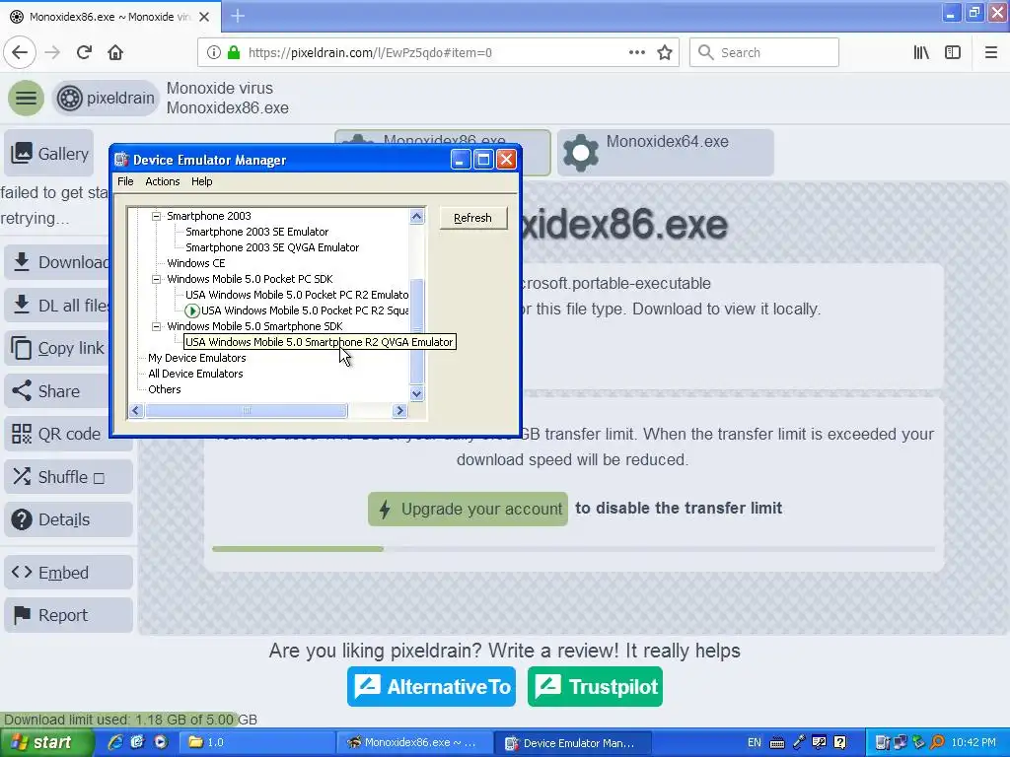The width and height of the screenshot is (1010, 757).
Task: Select USA Windows Mobile 5.0 Pocket PC R2 Emulator
Action: click(x=297, y=295)
